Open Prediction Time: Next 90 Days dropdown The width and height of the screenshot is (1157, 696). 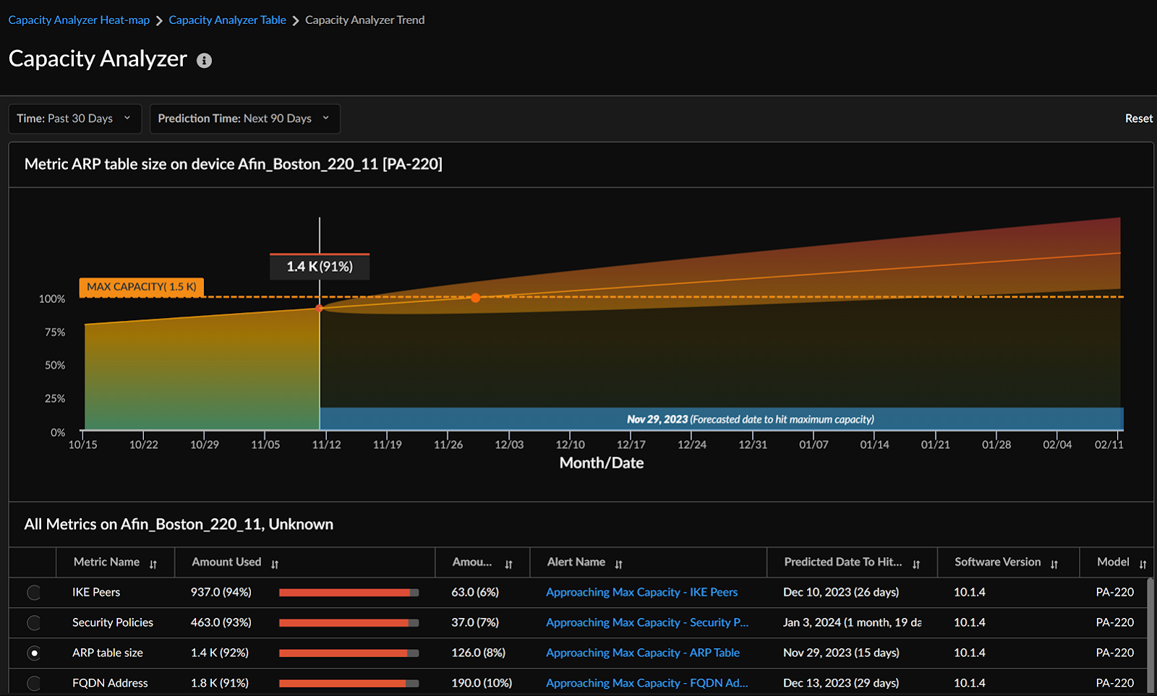pyautogui.click(x=244, y=119)
